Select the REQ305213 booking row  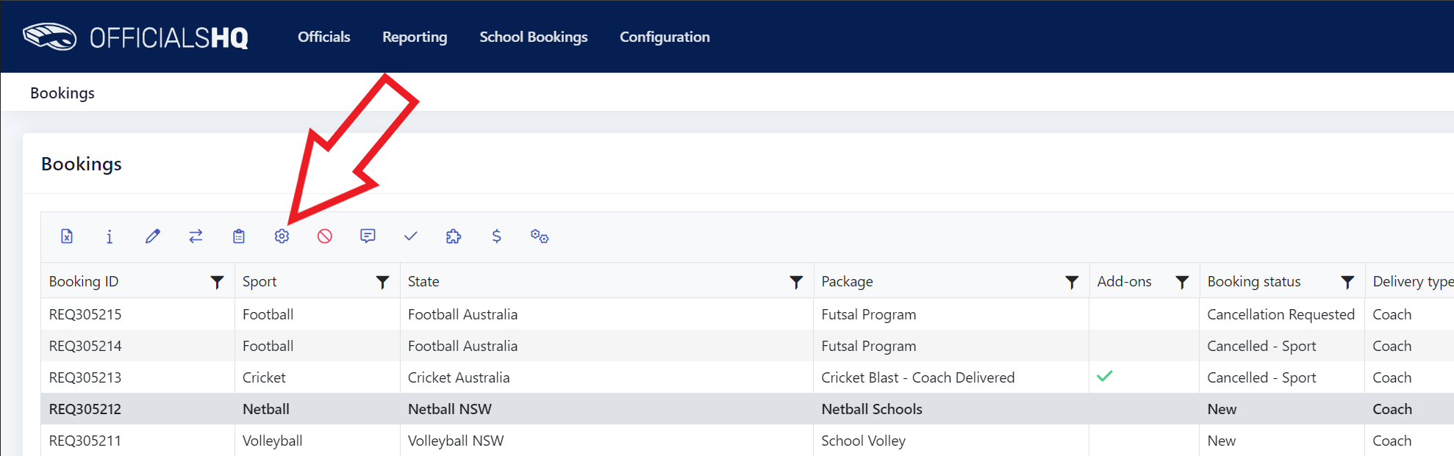[x=748, y=377]
